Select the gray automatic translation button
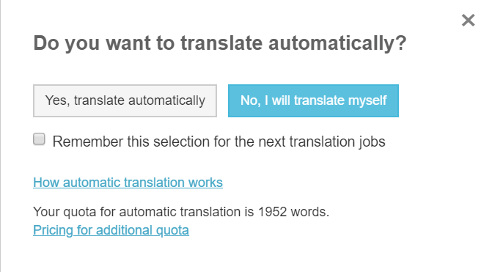Screen dimensions: 492x272 tap(125, 100)
